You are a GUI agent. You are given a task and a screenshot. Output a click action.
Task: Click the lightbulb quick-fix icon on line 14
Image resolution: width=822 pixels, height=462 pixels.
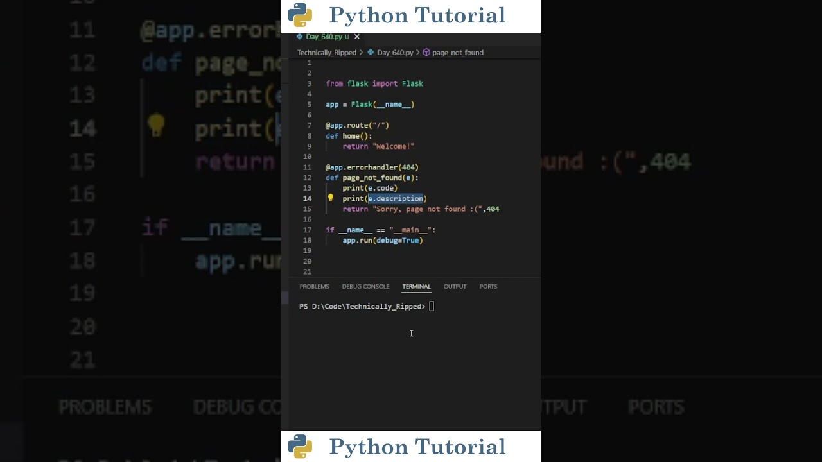(x=331, y=198)
